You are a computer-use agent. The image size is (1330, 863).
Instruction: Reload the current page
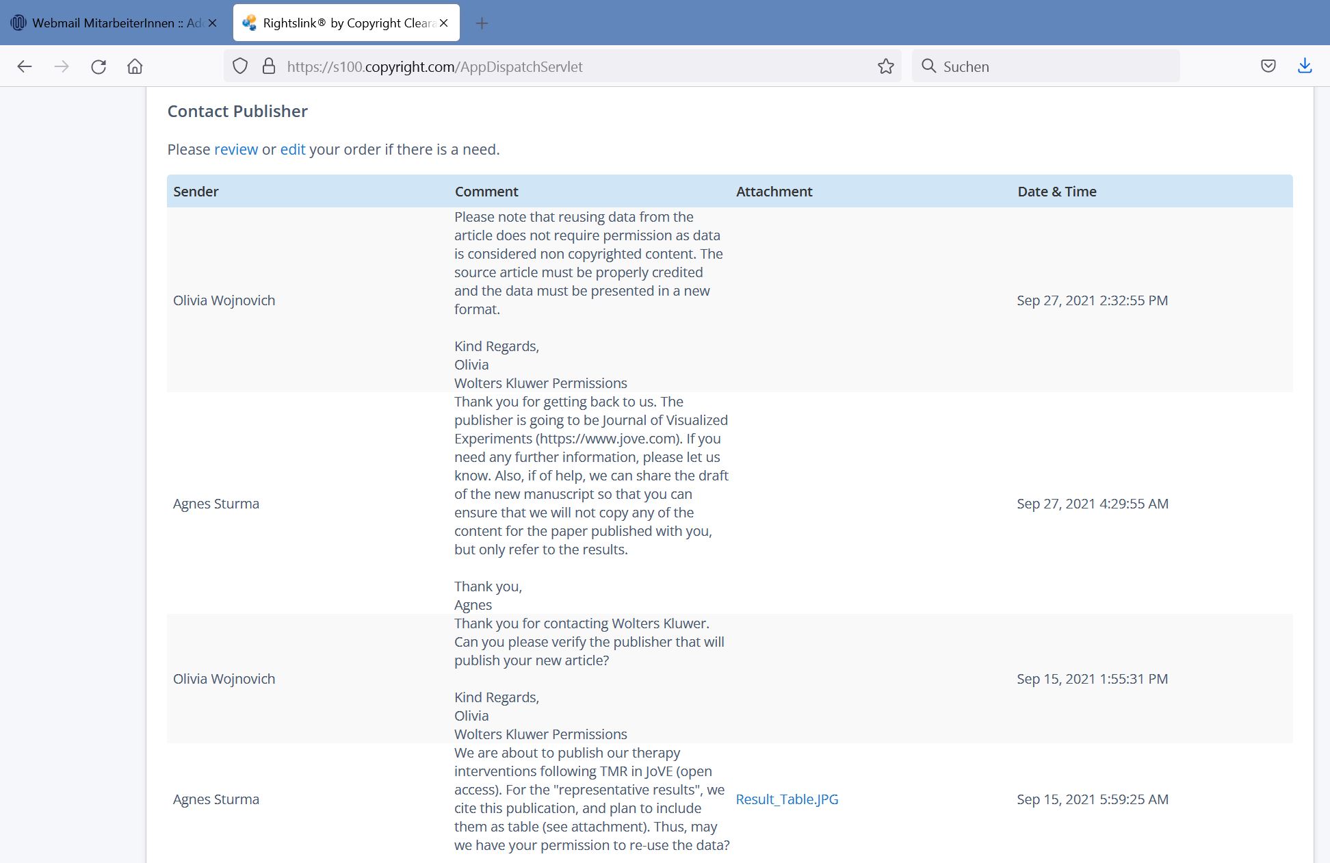99,66
